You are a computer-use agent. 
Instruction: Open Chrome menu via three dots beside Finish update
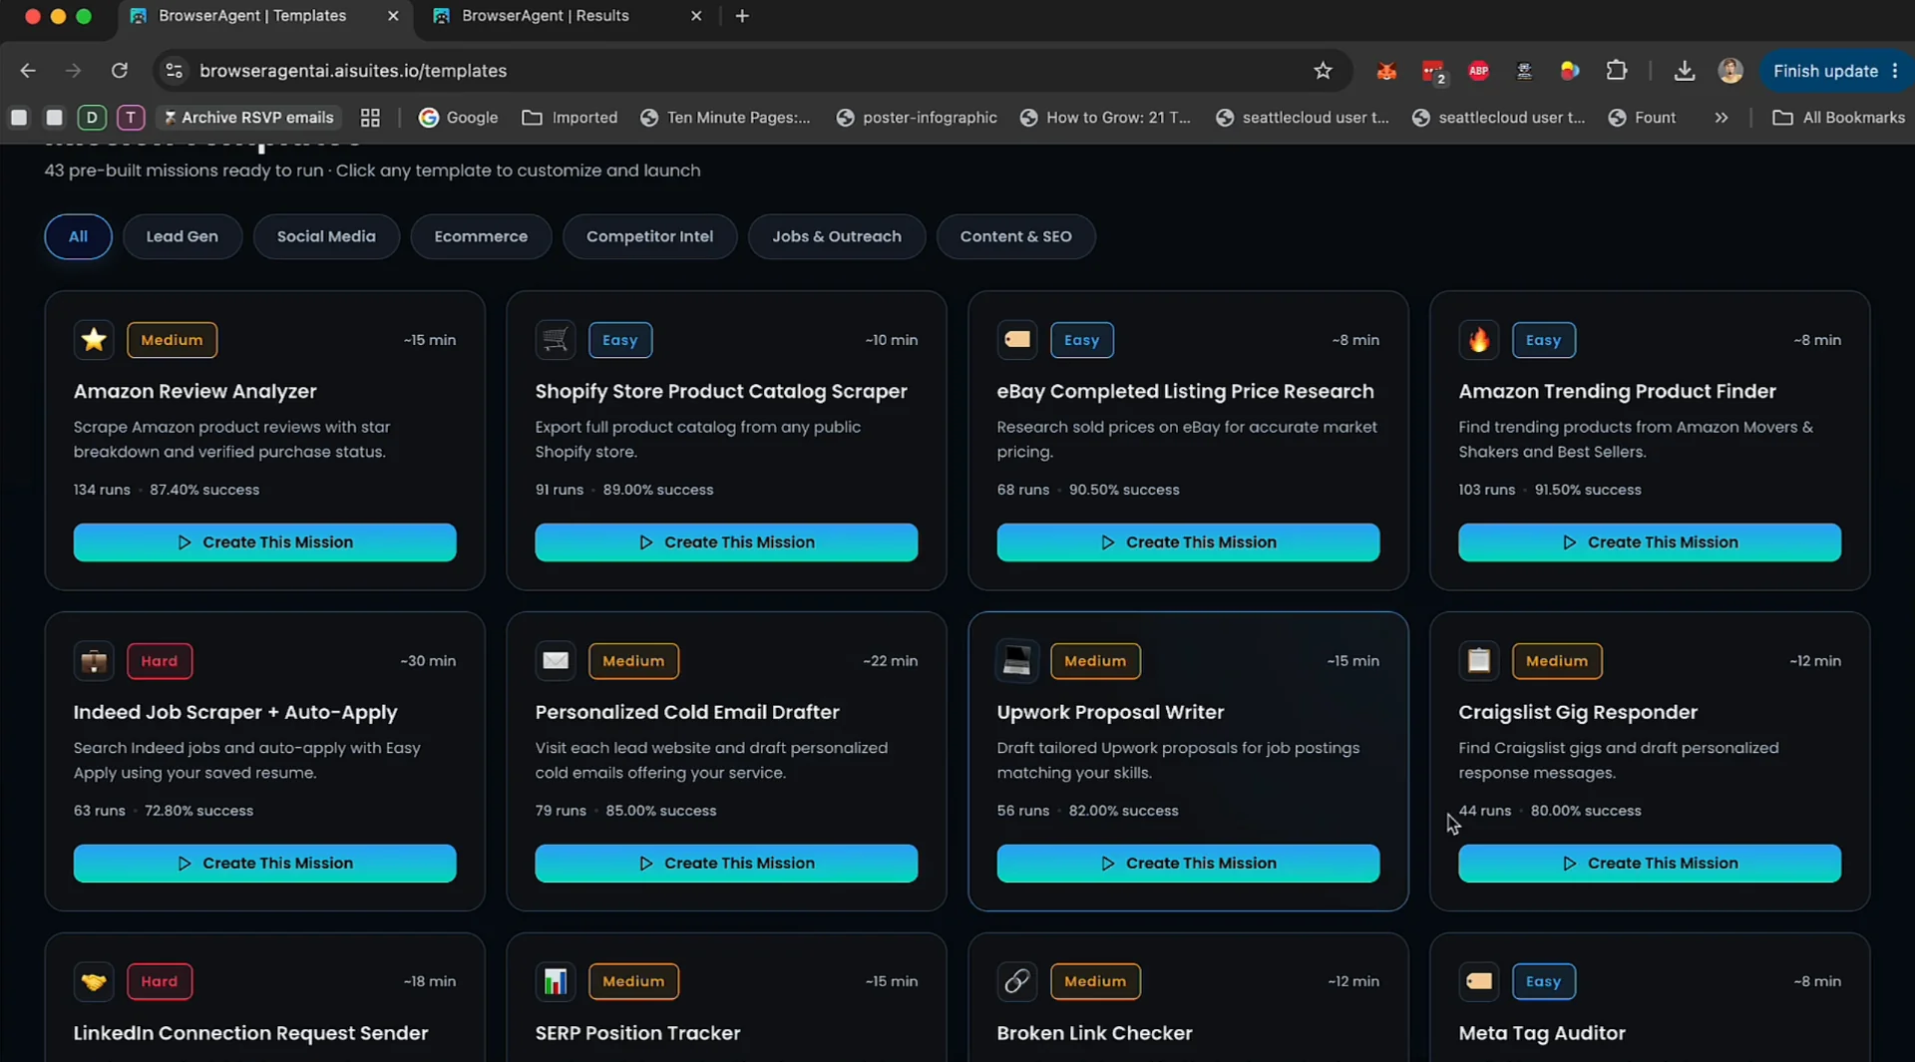[1895, 71]
